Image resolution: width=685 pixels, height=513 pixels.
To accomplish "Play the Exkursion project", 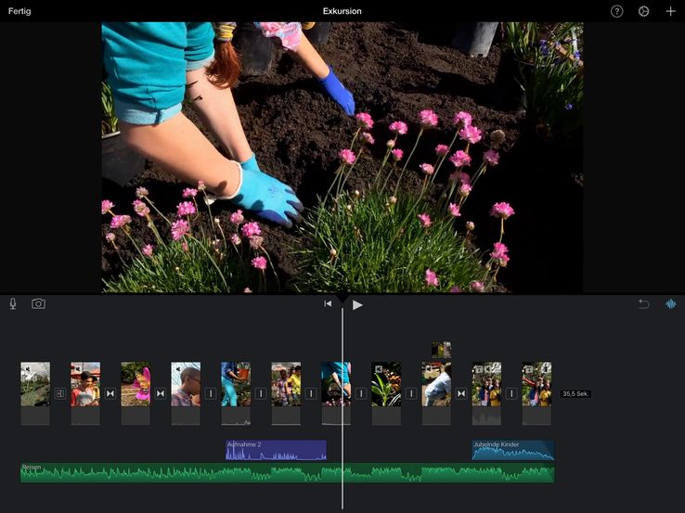I will coord(357,305).
